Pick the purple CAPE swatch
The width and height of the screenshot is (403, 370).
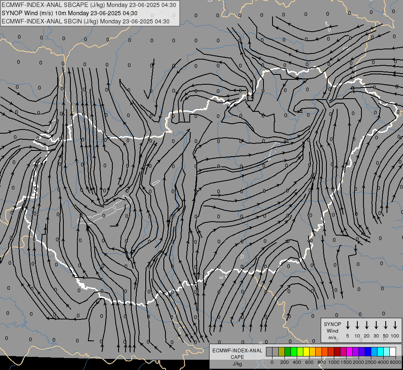[356, 352]
